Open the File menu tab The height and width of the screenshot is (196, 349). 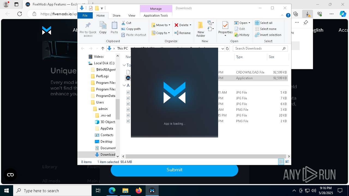coord(85,16)
